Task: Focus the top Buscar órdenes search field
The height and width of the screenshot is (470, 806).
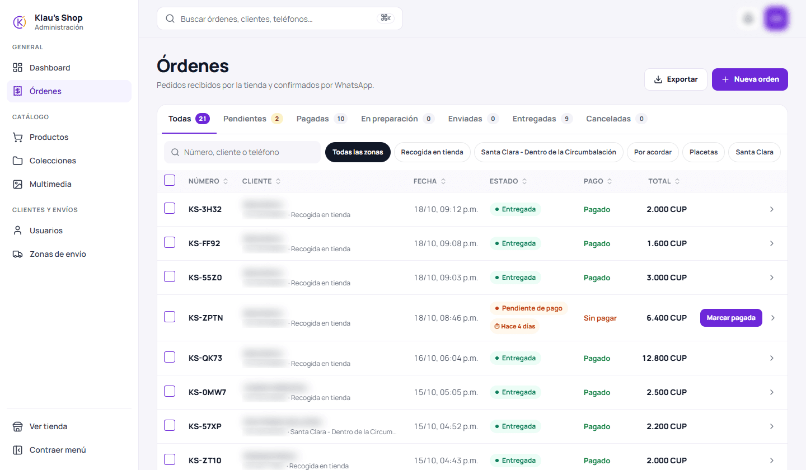Action: (280, 18)
